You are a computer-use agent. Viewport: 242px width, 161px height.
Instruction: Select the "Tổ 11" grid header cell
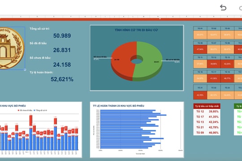click(200, 57)
